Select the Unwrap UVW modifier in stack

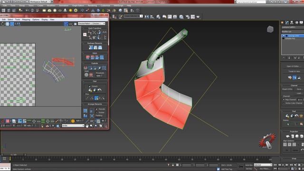(x=293, y=36)
